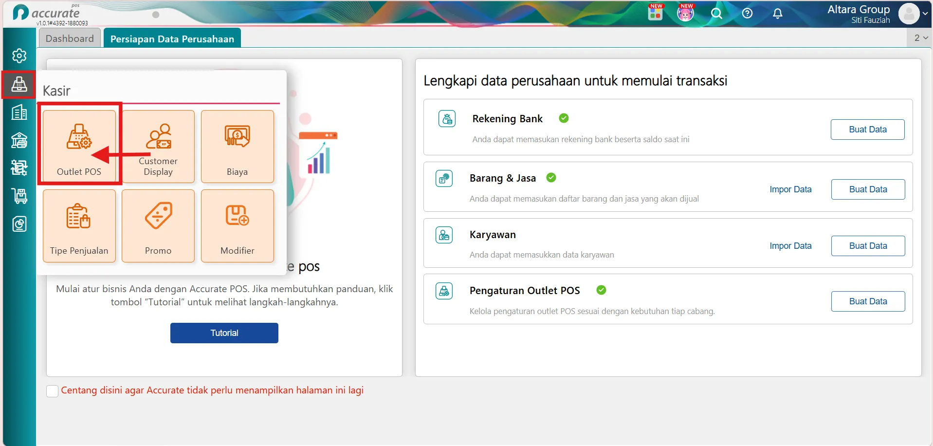The height and width of the screenshot is (446, 933).
Task: Open the company building sidebar menu
Action: (19, 112)
